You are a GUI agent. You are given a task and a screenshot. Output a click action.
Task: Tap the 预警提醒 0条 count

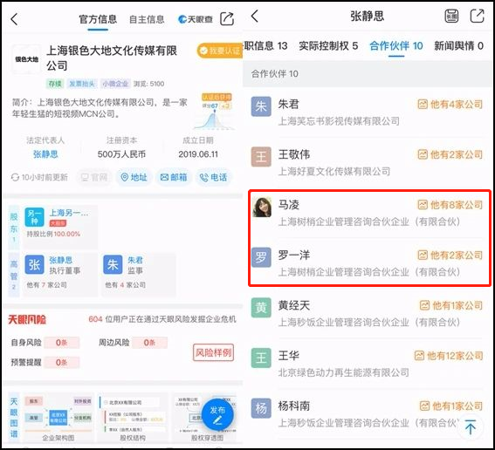click(x=62, y=362)
